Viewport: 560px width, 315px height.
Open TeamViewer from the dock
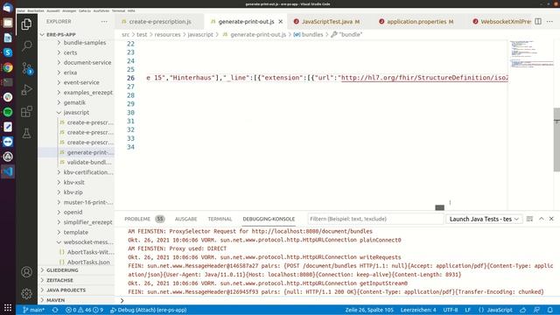(x=8, y=142)
